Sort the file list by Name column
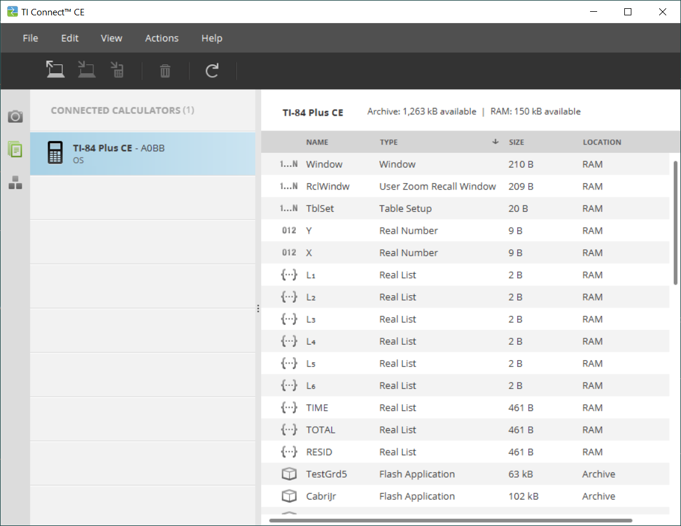681x526 pixels. [x=317, y=142]
